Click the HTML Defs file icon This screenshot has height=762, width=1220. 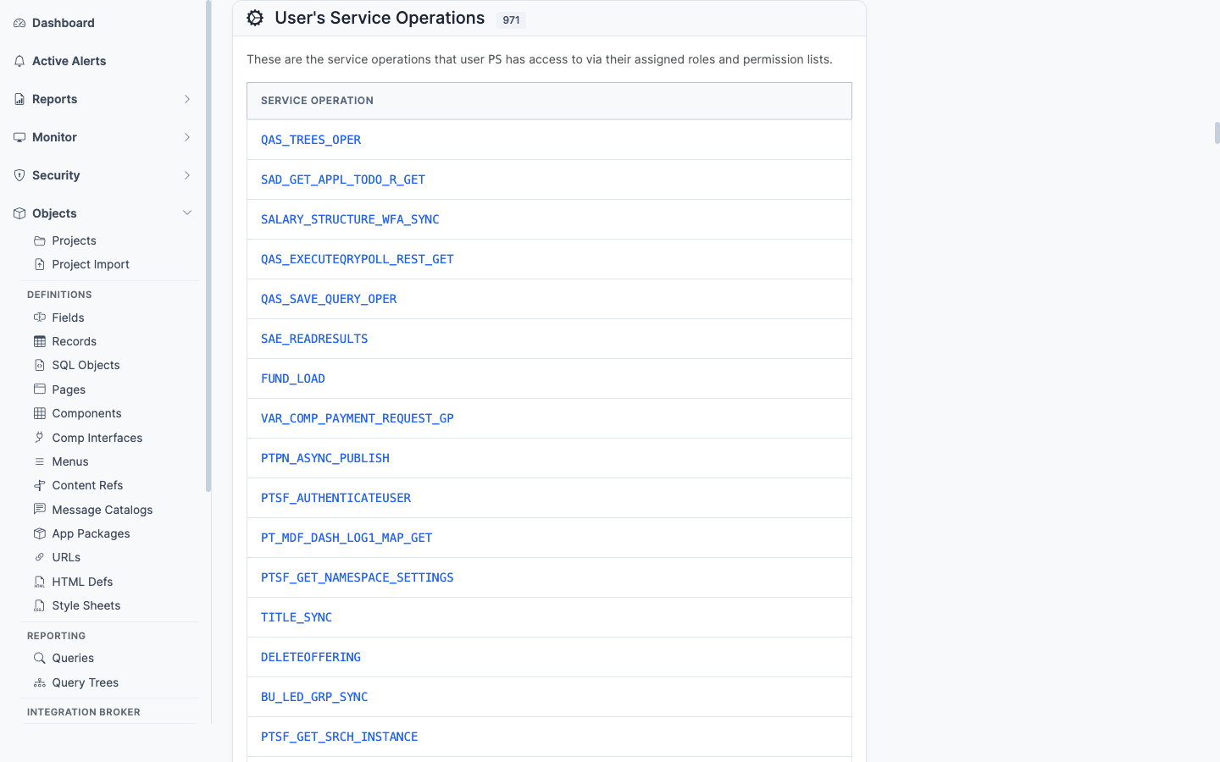40,582
